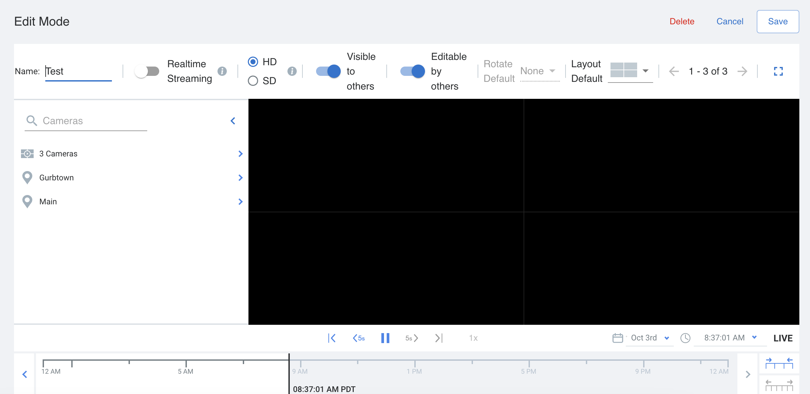Go to next camera page arrow
The height and width of the screenshot is (394, 810).
click(742, 71)
